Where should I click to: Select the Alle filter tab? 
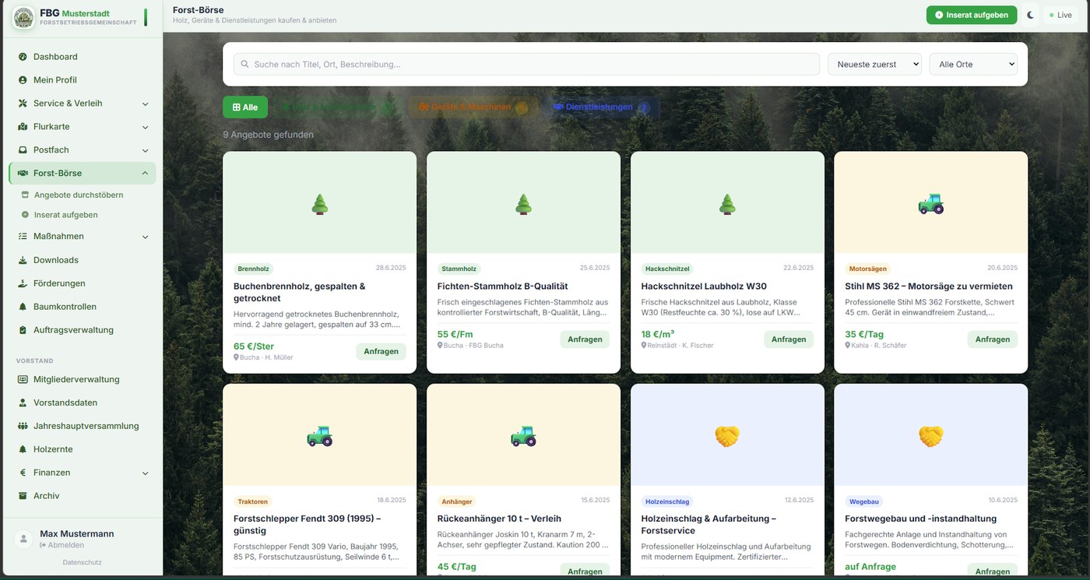pyautogui.click(x=245, y=107)
